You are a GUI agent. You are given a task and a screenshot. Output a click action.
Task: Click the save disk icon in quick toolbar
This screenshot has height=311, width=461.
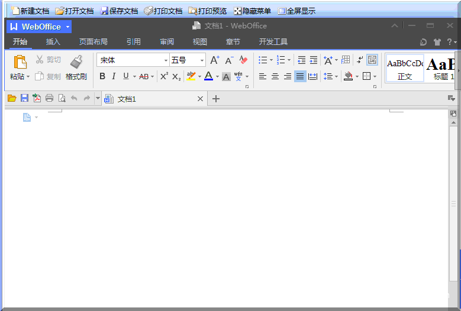(x=24, y=99)
